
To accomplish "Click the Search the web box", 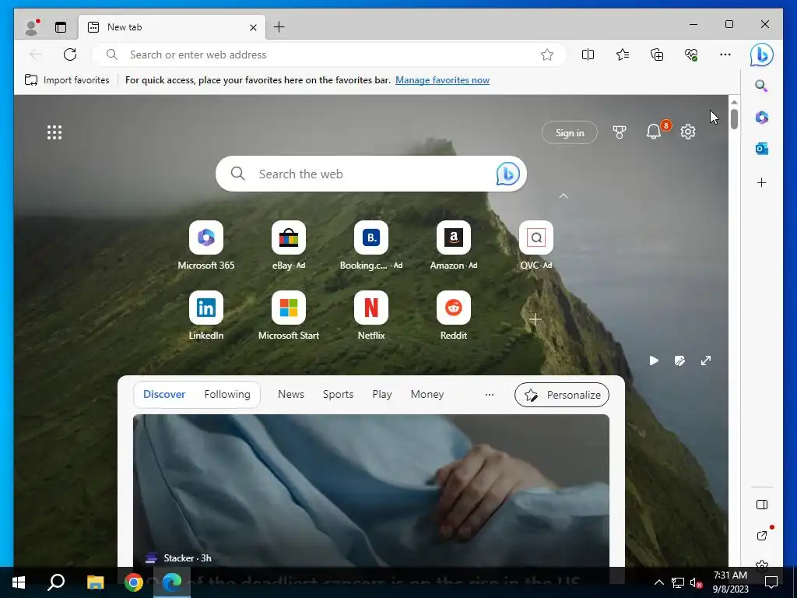I will point(371,174).
